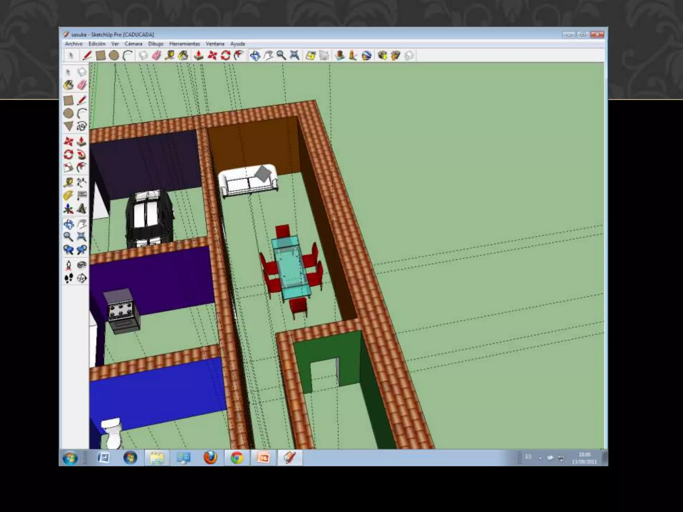683x512 pixels.
Task: Pick the Protractor tool
Action: 68,196
